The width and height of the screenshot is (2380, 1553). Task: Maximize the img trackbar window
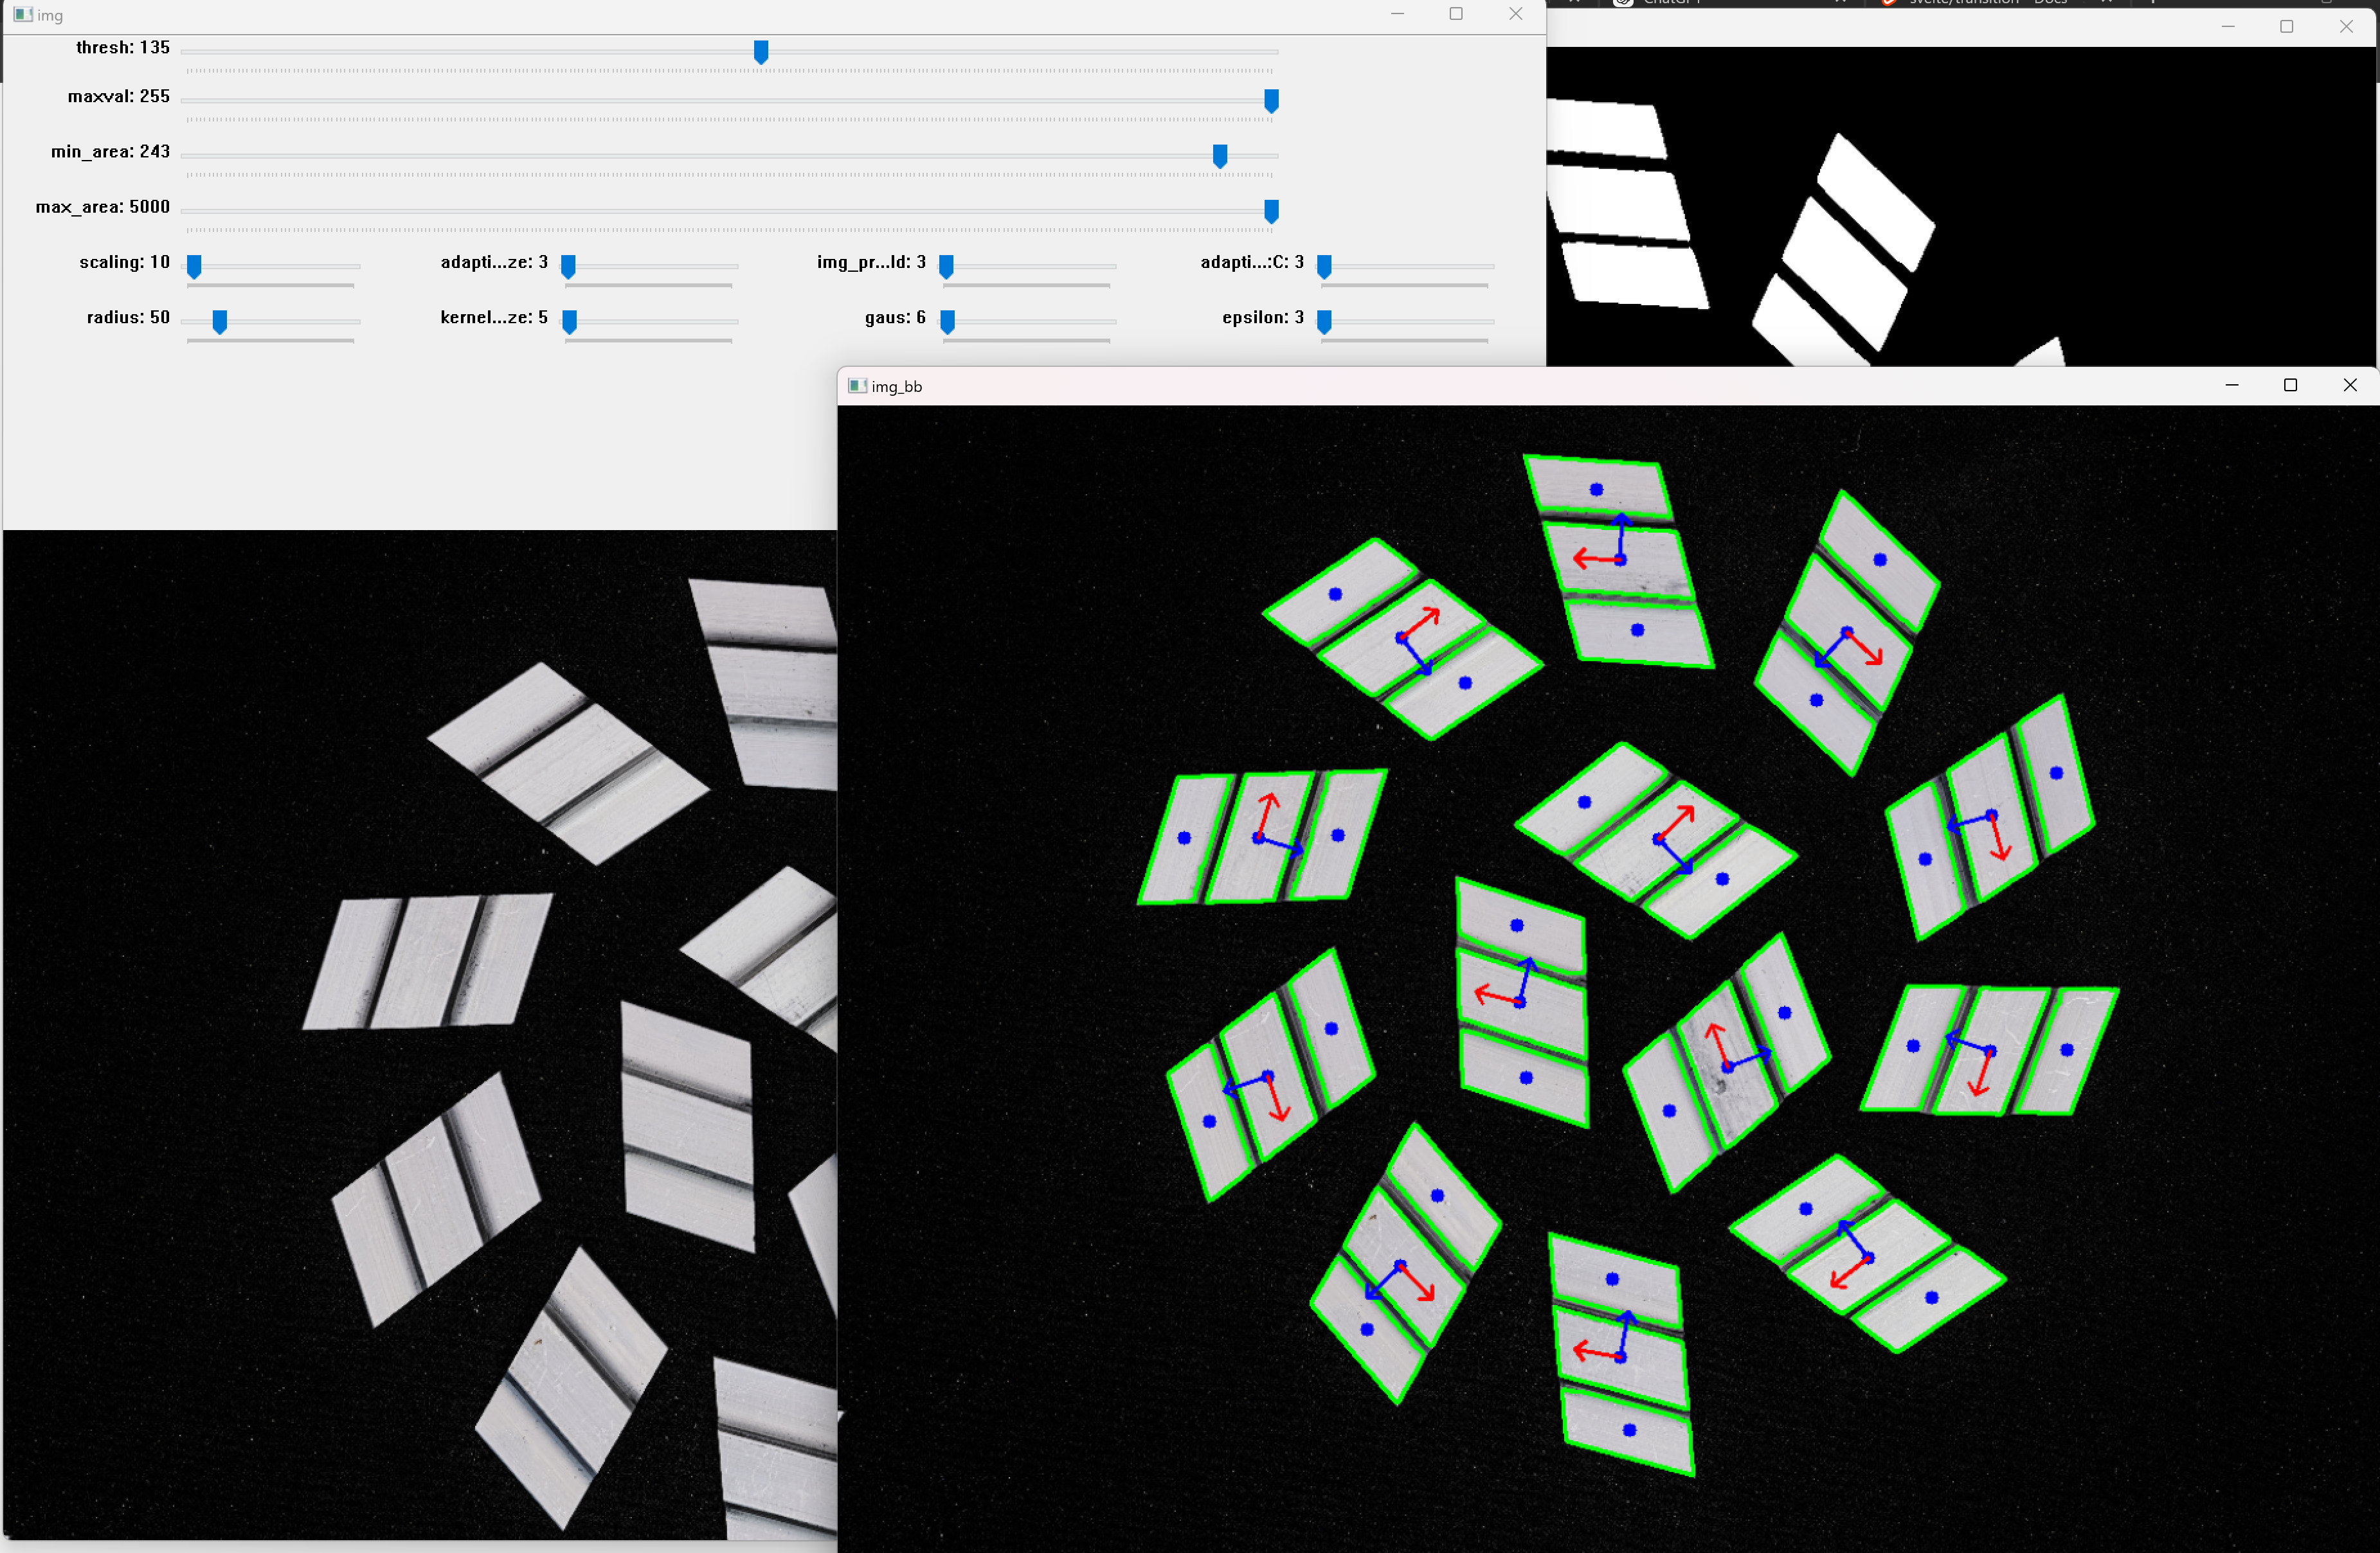pos(1456,14)
